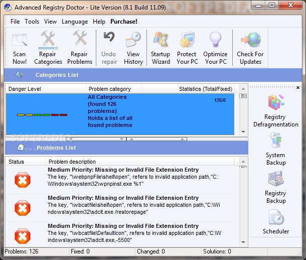Open the Language menu
Image resolution: width=306 pixels, height=260 pixels.
[x=74, y=22]
